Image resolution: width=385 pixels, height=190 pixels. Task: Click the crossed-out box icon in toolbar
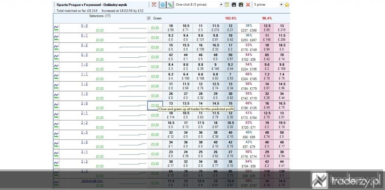(154, 4)
